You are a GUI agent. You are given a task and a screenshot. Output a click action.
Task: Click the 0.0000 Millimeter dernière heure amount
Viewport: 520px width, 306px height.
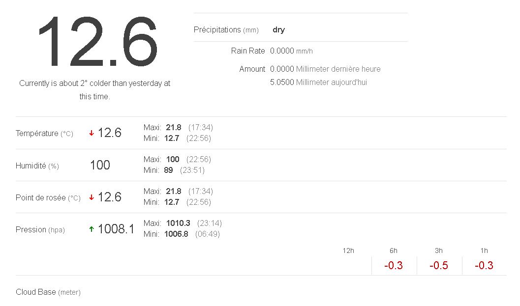point(325,69)
